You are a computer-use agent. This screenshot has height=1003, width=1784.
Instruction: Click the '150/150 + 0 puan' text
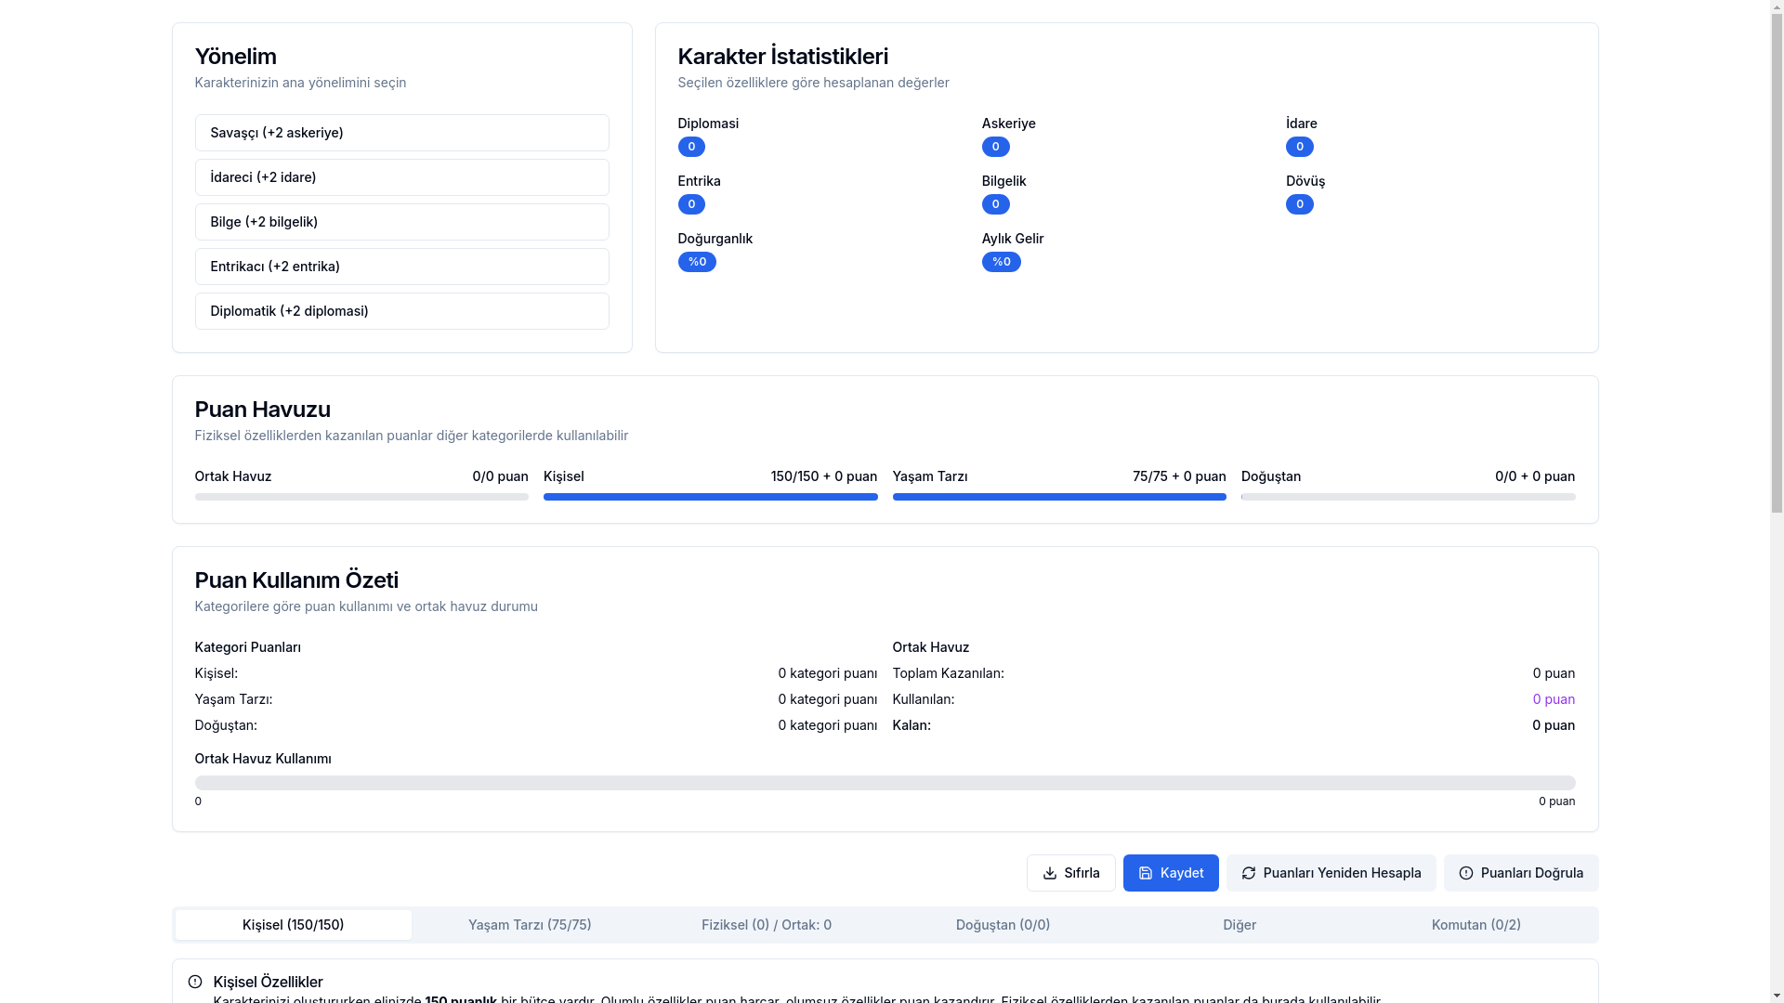point(823,476)
